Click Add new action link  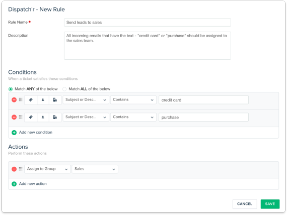pyautogui.click(x=33, y=184)
